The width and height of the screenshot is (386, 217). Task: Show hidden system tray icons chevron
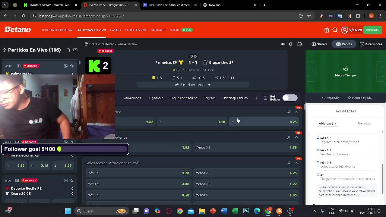click(314, 211)
